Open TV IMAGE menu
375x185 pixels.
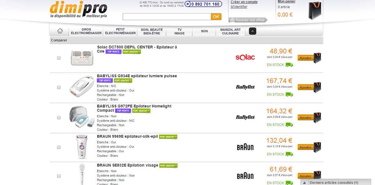click(x=179, y=31)
